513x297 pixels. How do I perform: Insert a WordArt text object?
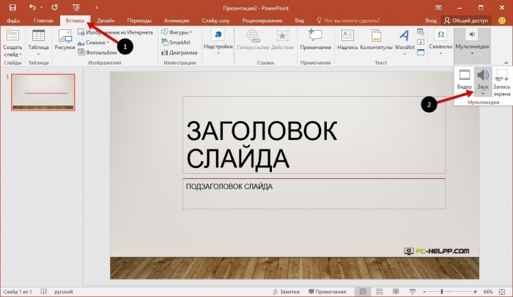[405, 40]
